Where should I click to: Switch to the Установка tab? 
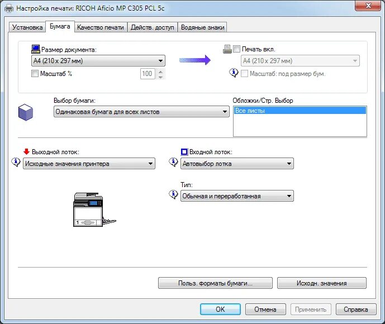27,27
